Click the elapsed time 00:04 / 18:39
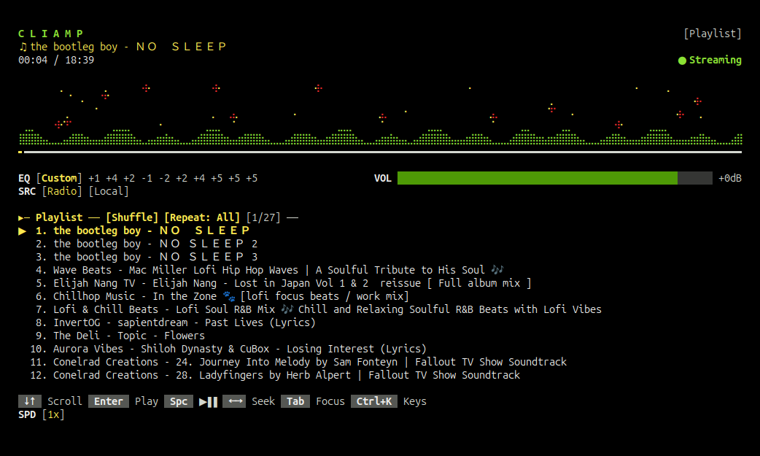This screenshot has width=760, height=456. [x=56, y=60]
